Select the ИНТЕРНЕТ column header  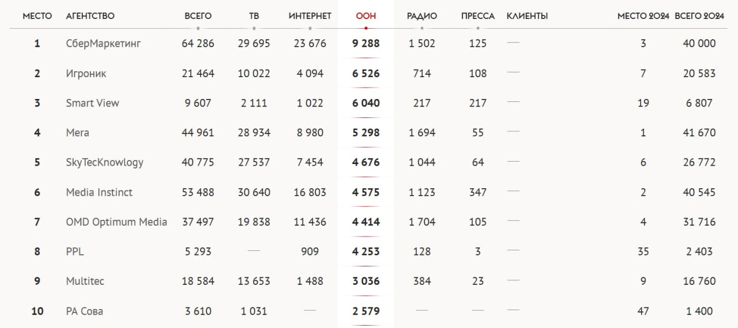click(310, 16)
